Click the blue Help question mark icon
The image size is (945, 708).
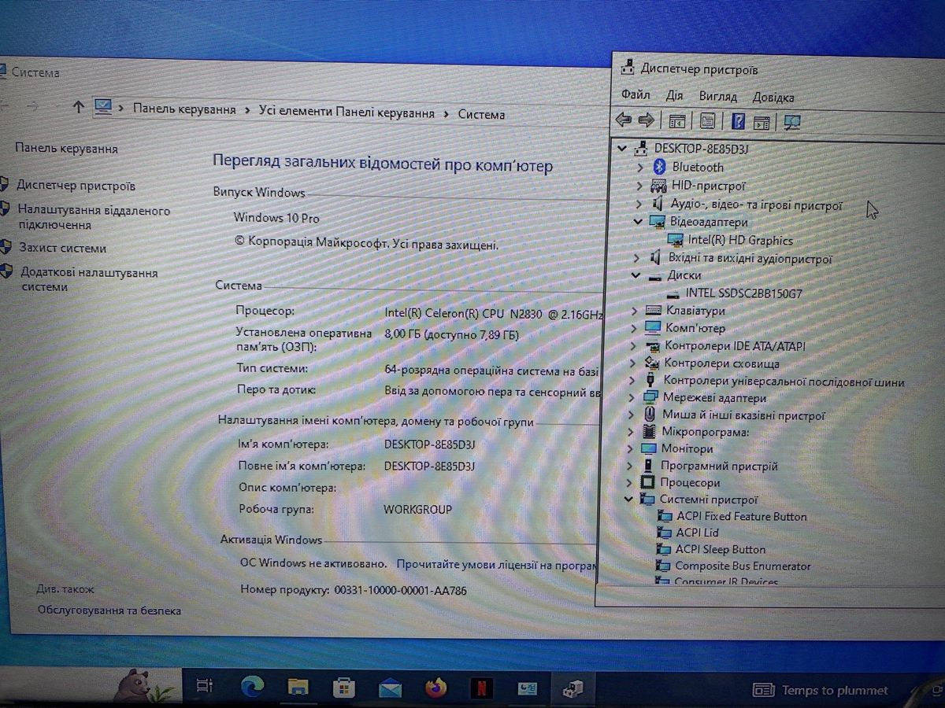(738, 121)
